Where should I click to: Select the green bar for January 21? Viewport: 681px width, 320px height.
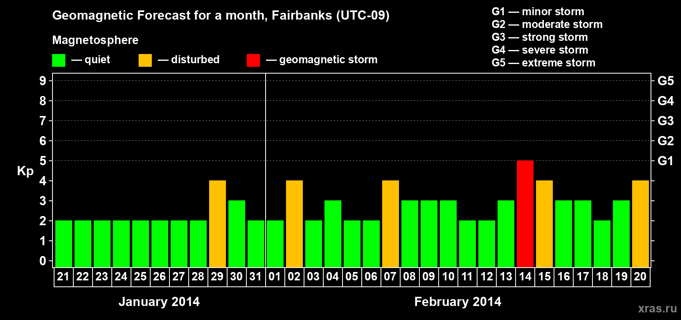[64, 244]
